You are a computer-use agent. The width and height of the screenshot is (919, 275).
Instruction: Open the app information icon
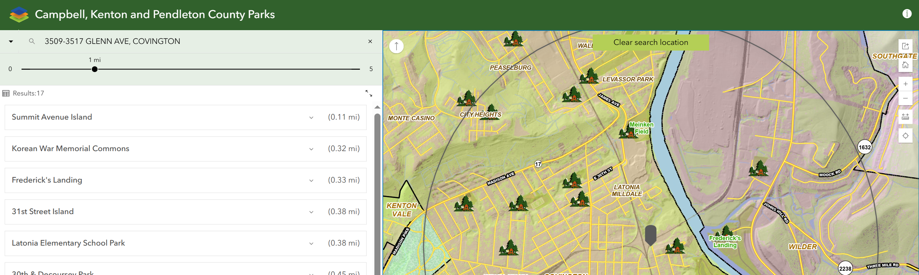point(907,14)
